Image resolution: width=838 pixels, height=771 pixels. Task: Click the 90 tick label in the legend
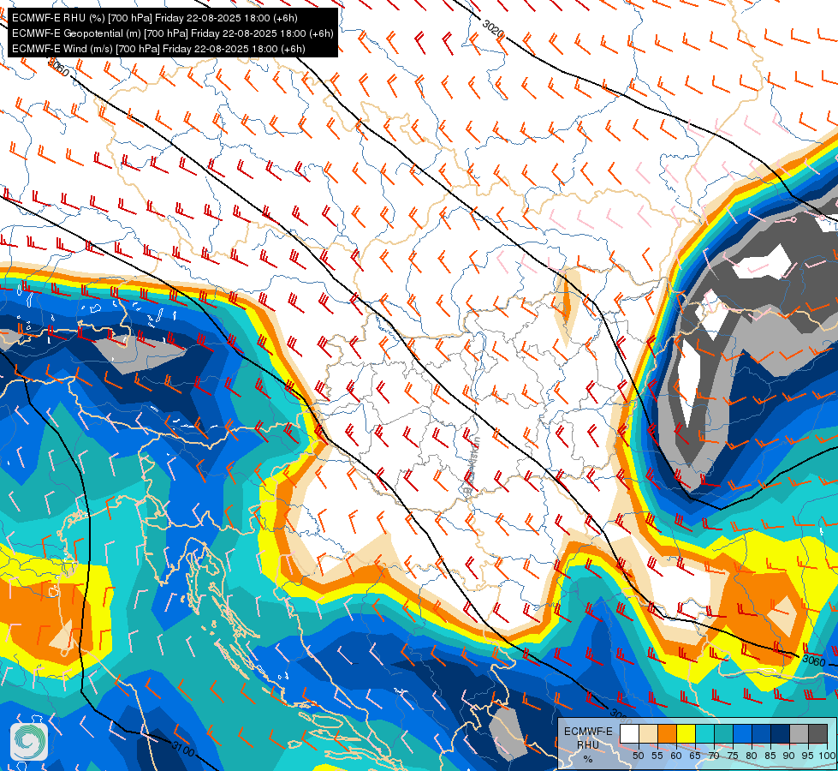coord(789,756)
